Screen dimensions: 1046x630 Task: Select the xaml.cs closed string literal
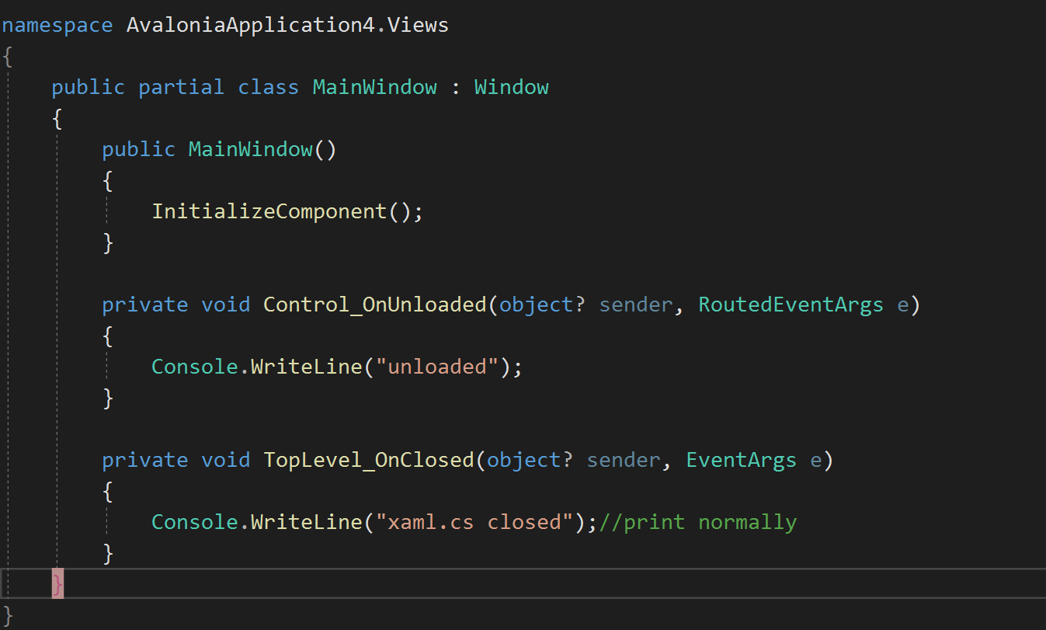pyautogui.click(x=474, y=521)
